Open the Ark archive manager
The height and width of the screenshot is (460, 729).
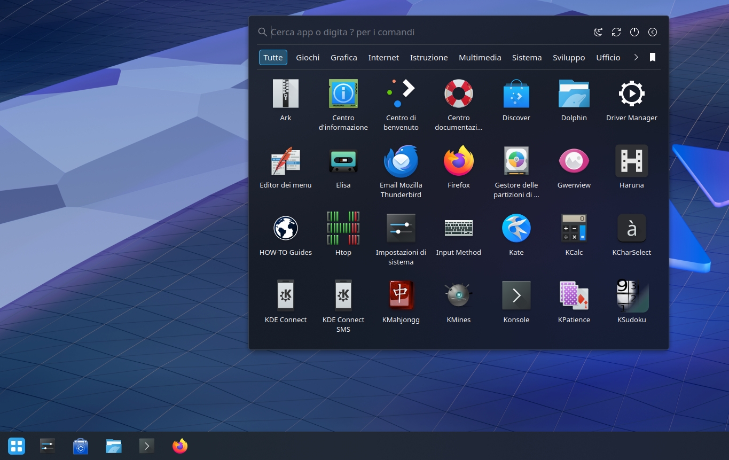[286, 100]
